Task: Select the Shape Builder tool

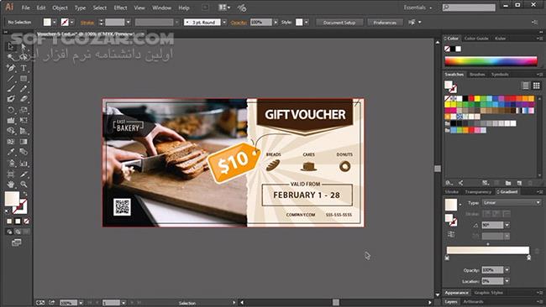Action: click(x=11, y=131)
